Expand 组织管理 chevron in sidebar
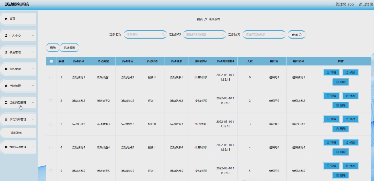The image size is (374, 181). pyautogui.click(x=33, y=69)
